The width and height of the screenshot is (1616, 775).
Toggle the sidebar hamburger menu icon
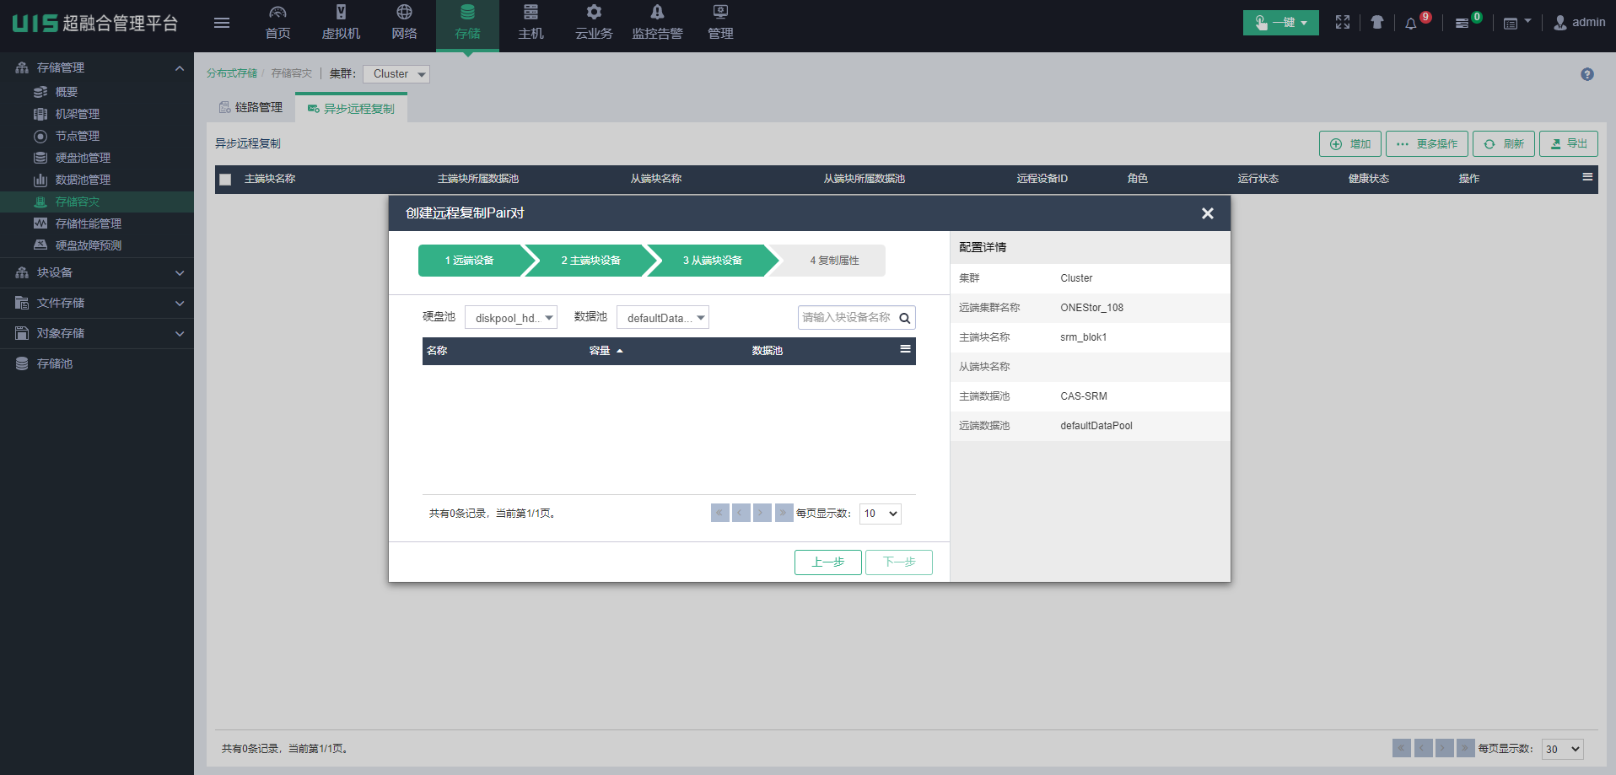222,23
